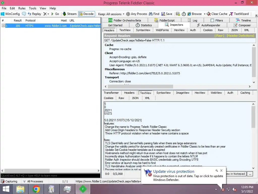Viewport: 258px width, 194px height.
Task: Switch to the Composer tab
Action: (242, 25)
